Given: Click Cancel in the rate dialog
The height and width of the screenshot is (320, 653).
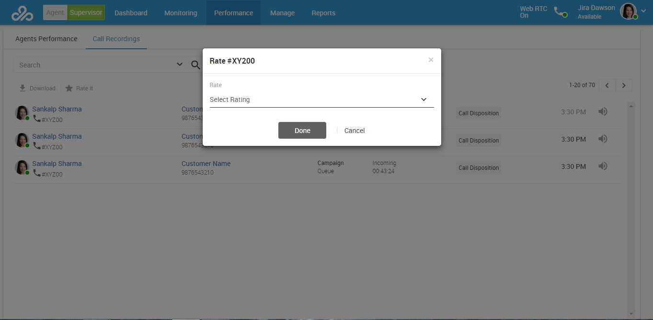Looking at the screenshot, I should [x=355, y=131].
